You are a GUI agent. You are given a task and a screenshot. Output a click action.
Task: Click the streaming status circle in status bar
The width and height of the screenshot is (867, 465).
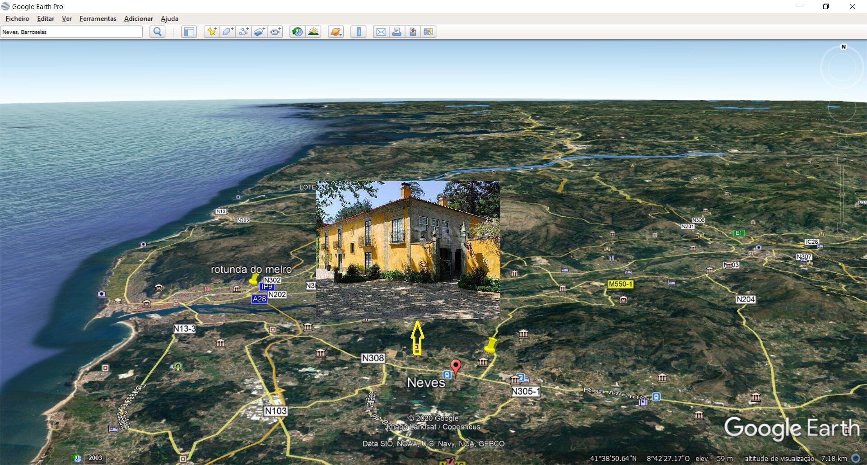[x=856, y=458]
